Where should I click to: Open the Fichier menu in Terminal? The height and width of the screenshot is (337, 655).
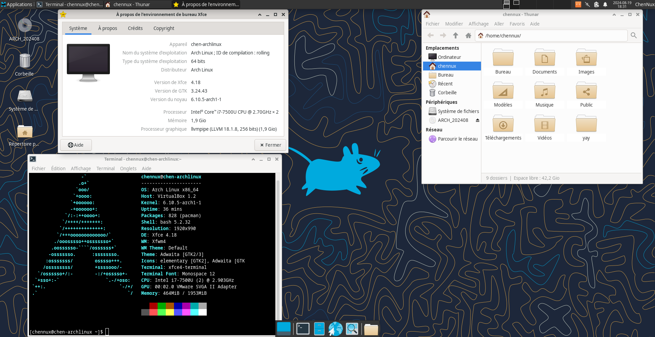[x=39, y=168]
